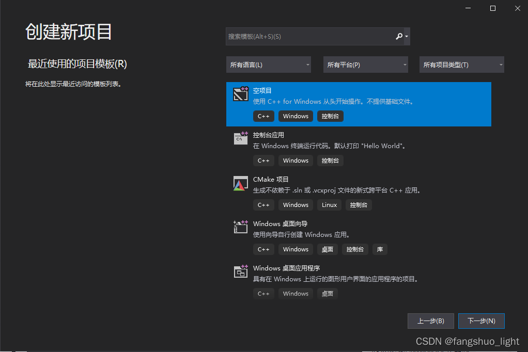Click the 空项目 description about starting from scratch
The image size is (528, 352).
[x=334, y=102]
